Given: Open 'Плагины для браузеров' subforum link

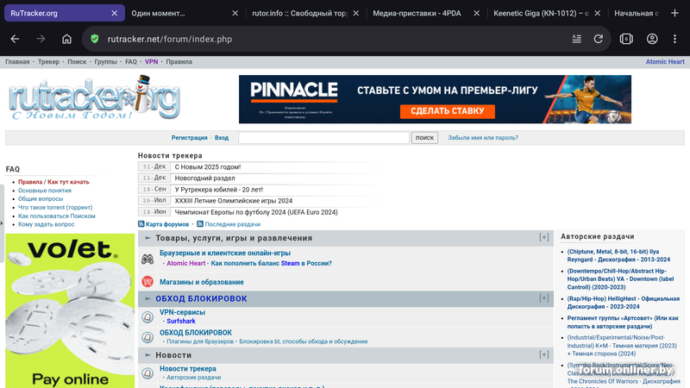Looking at the screenshot, I should [200, 341].
